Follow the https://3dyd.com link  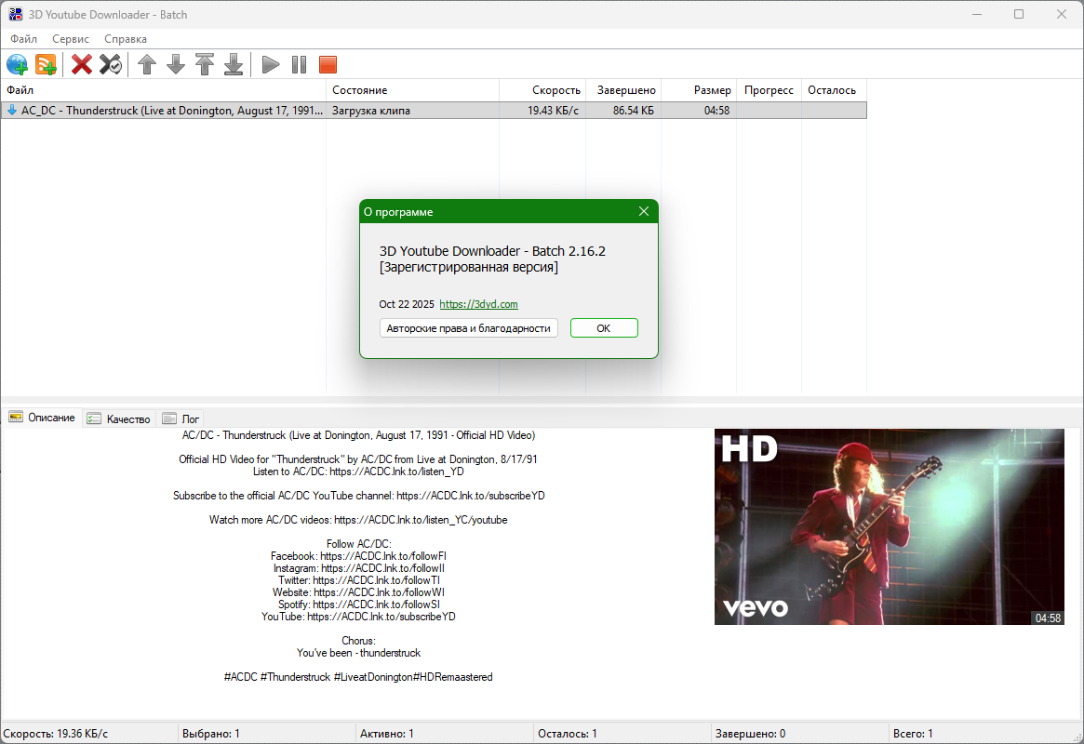(478, 304)
